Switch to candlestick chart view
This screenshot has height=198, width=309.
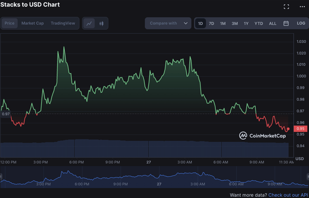[101, 23]
